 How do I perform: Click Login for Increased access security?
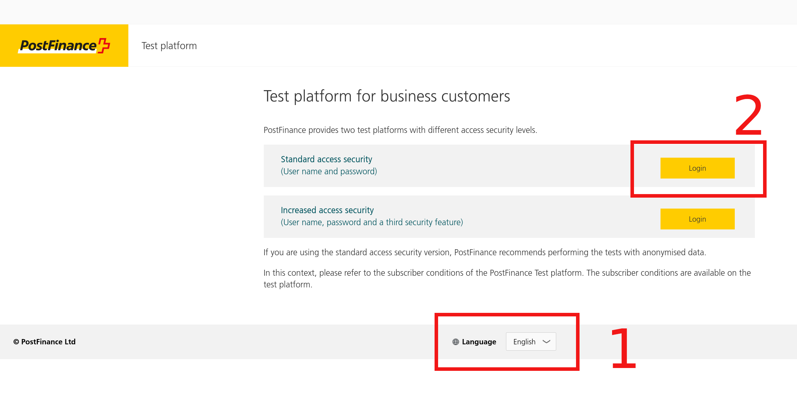pyautogui.click(x=697, y=219)
